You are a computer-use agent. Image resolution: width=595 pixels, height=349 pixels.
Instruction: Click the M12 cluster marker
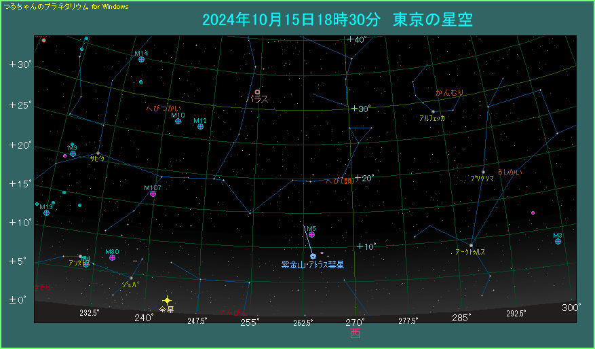point(200,126)
